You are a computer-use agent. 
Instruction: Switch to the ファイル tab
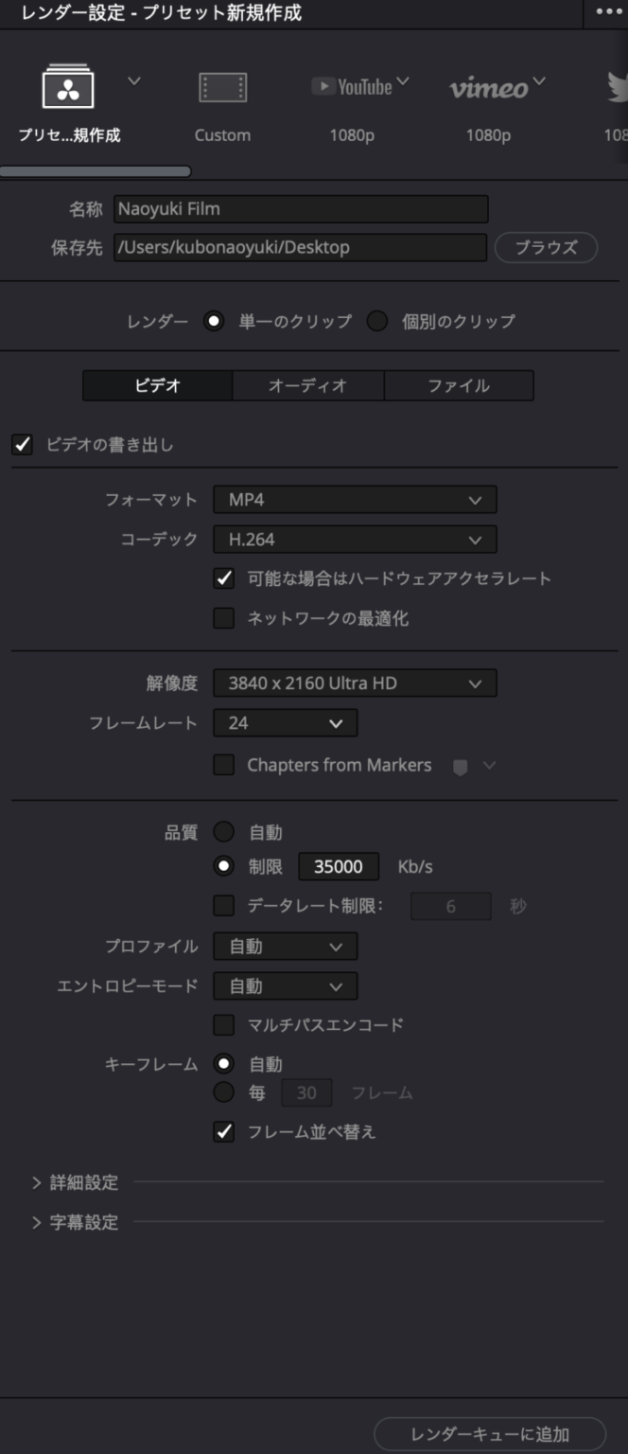tap(459, 386)
